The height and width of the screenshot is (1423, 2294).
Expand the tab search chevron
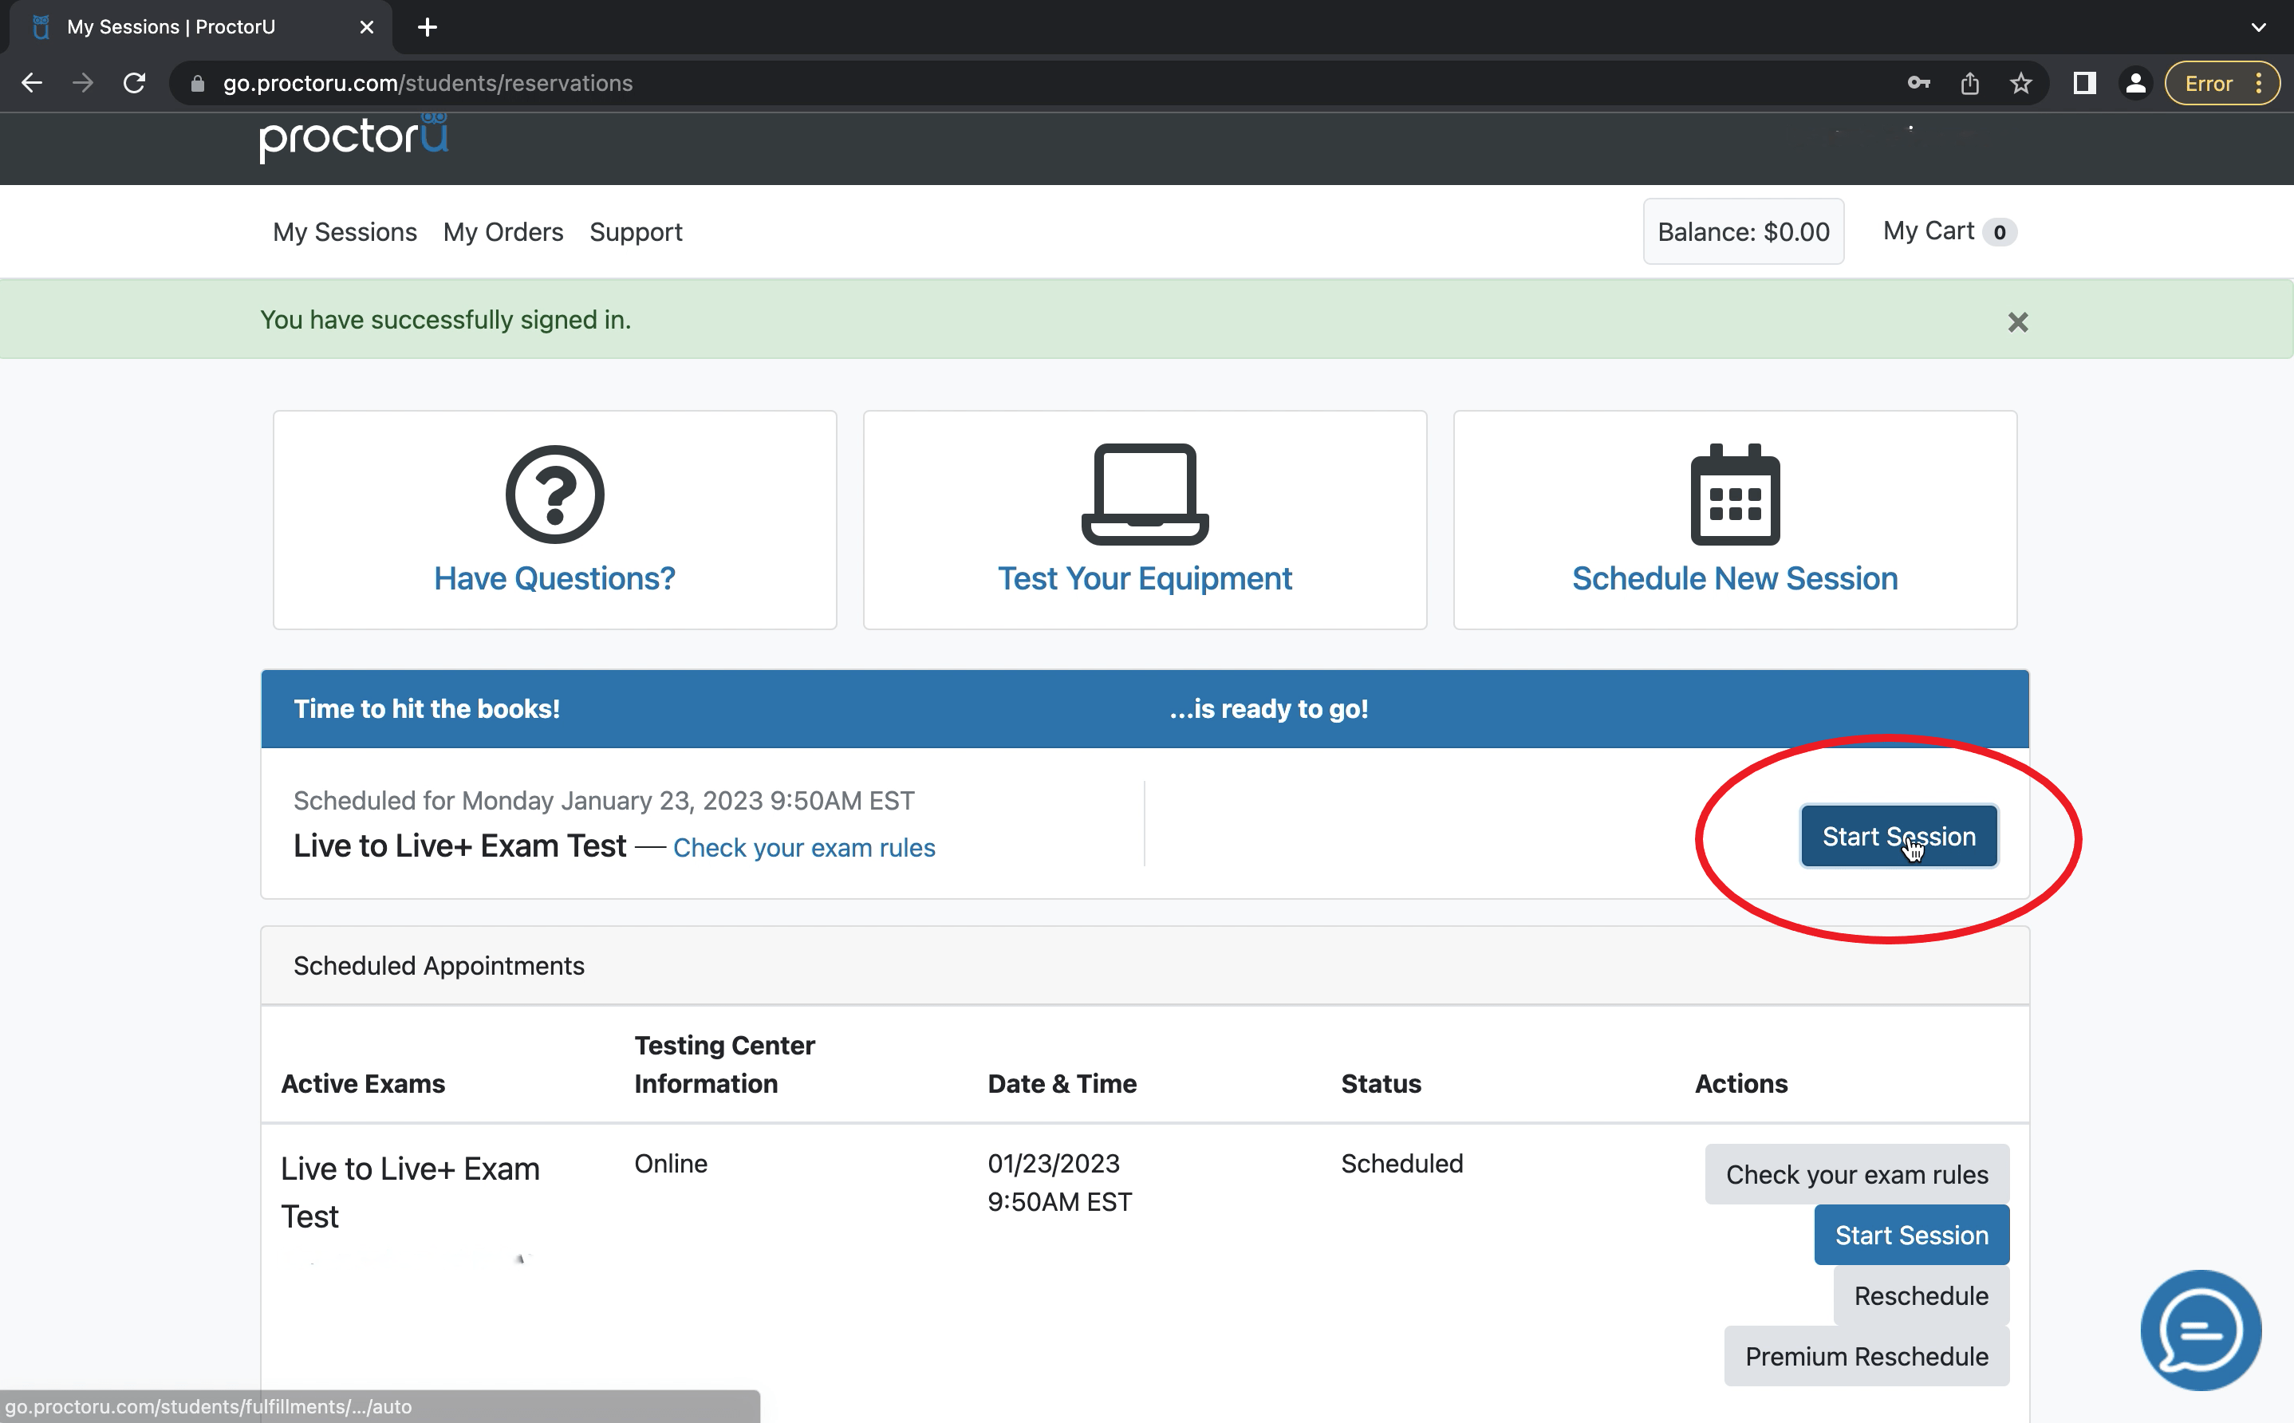coord(2258,27)
